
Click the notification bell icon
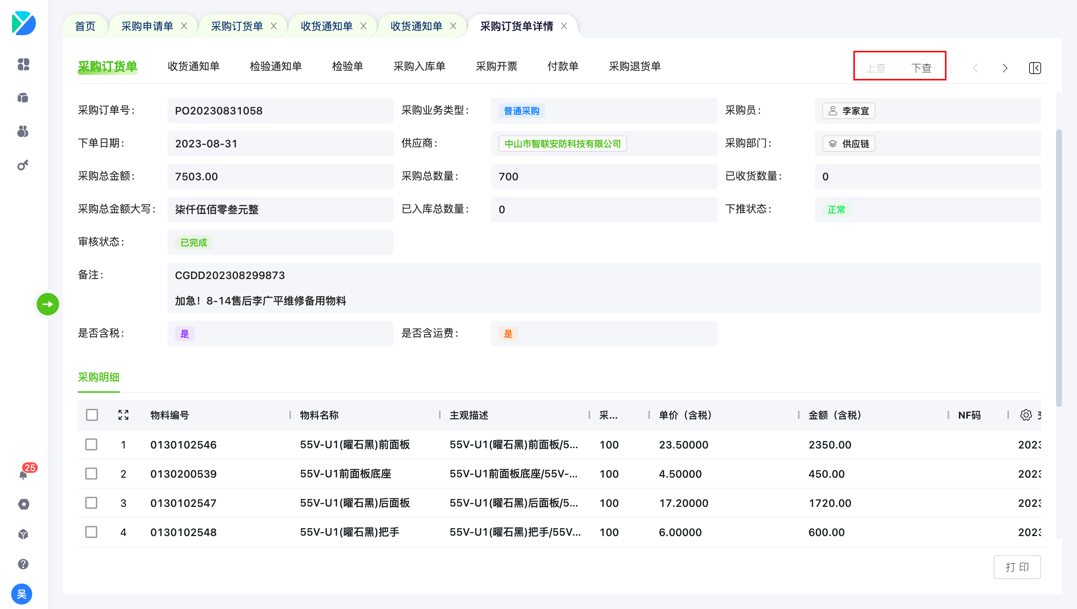[24, 474]
